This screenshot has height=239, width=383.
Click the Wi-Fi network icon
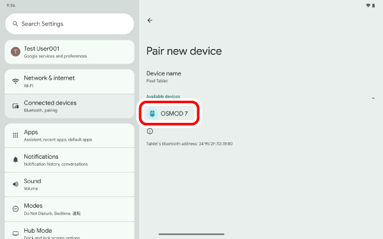[x=15, y=81]
